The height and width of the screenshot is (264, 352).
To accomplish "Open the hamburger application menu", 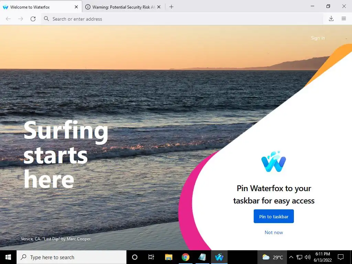I will pyautogui.click(x=344, y=19).
